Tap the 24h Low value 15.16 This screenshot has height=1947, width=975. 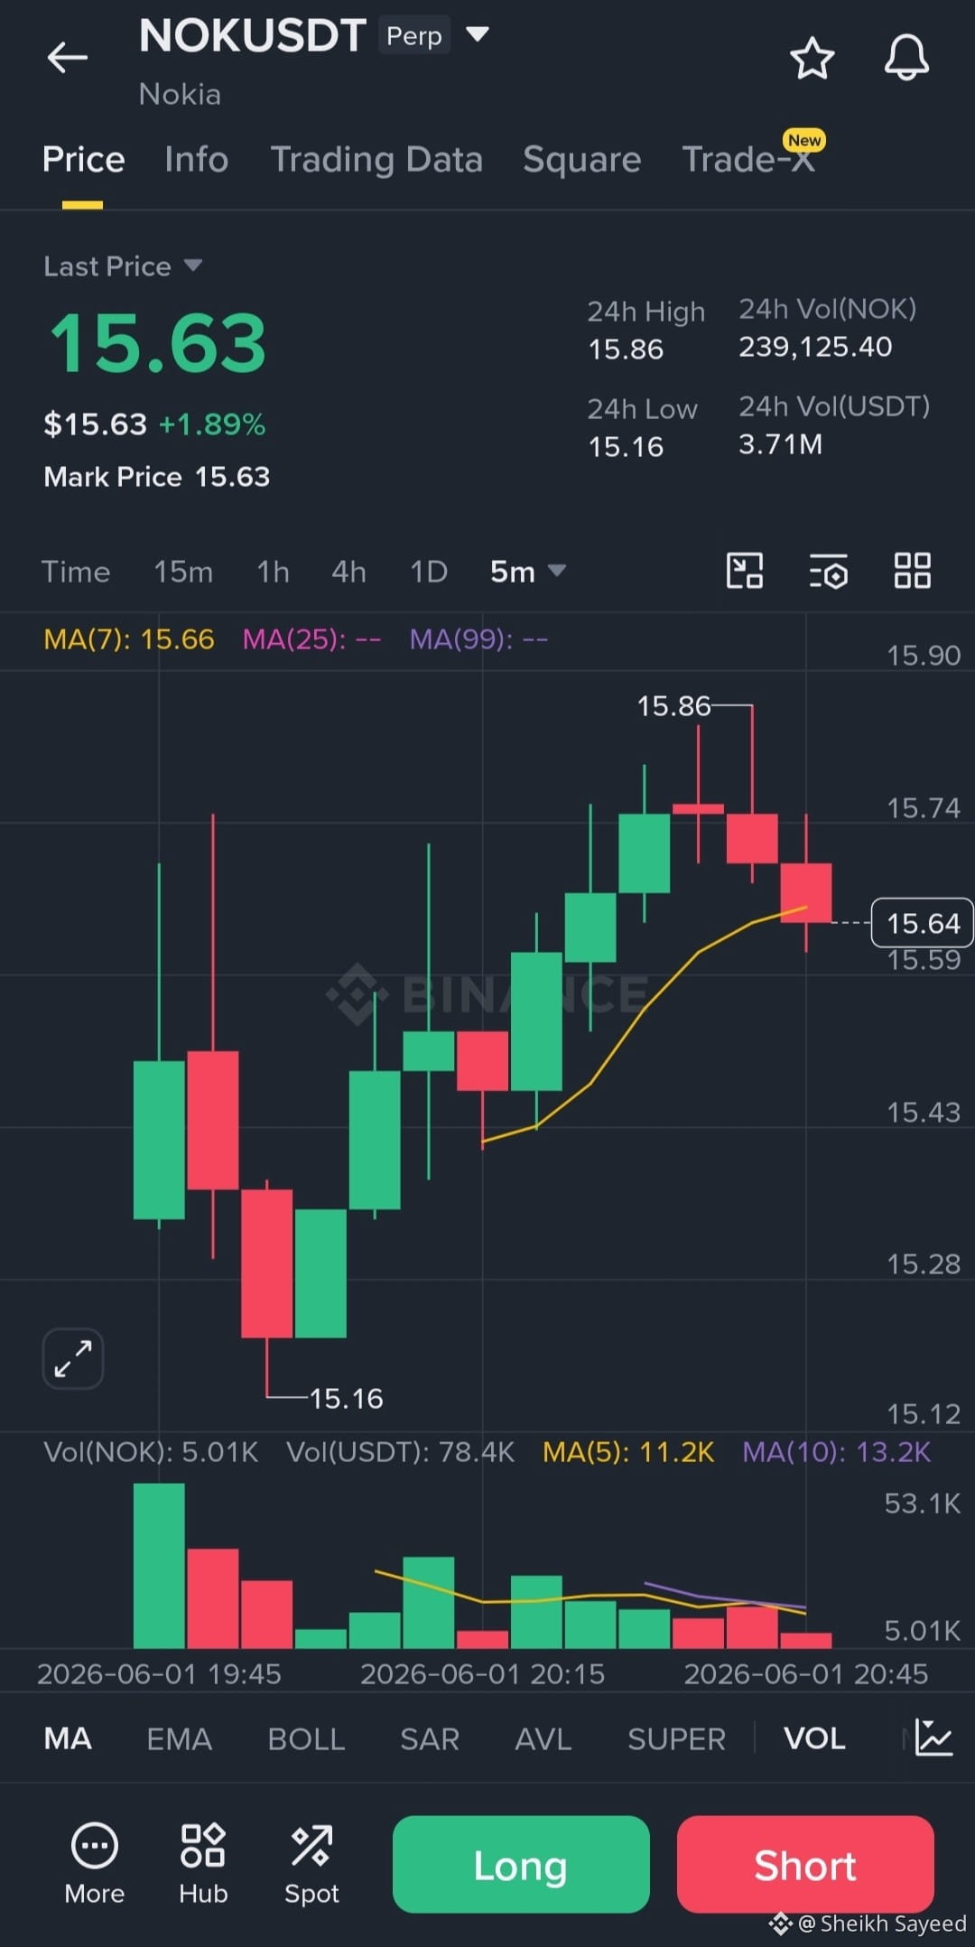(x=626, y=446)
